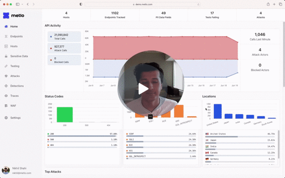This screenshot has height=178, width=285.
Task: Click the demo.metlo.com address bar
Action: coord(142,4)
